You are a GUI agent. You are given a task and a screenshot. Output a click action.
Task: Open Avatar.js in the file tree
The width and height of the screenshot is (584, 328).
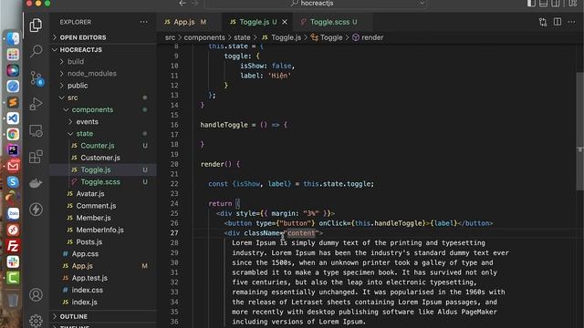click(103, 194)
